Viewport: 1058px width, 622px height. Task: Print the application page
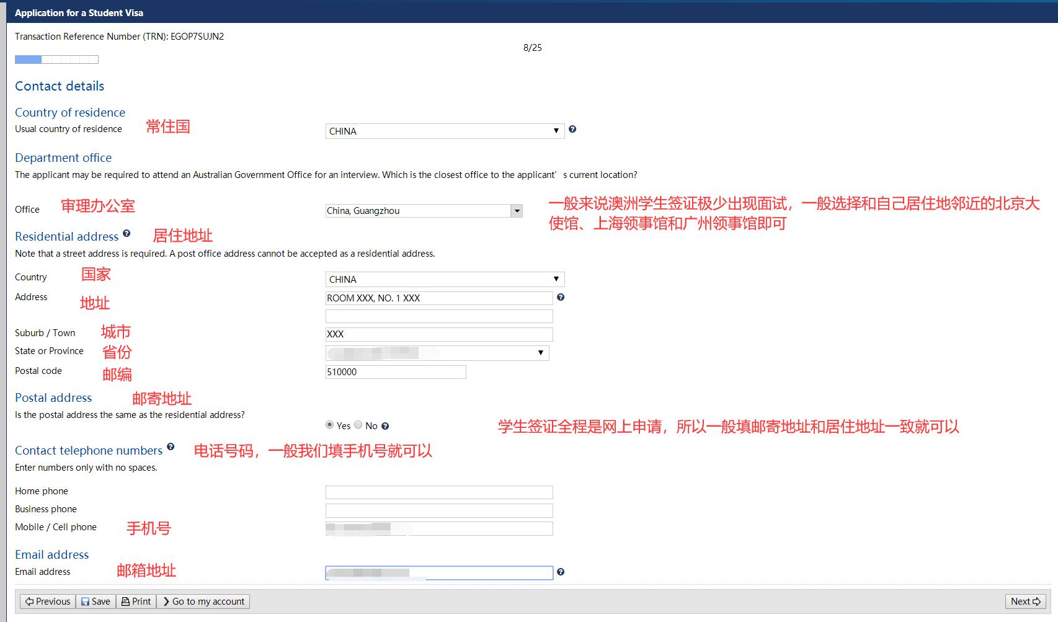[x=136, y=602]
